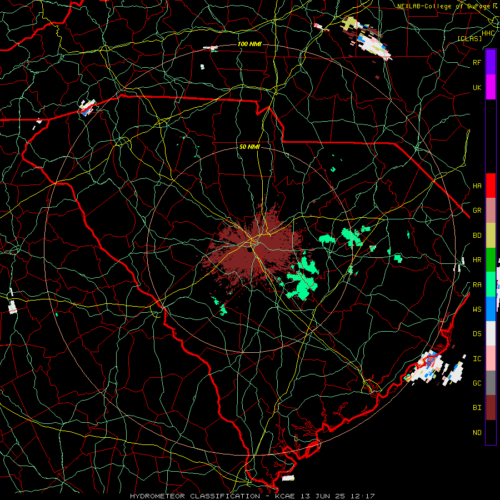Click the WS blue legend swatch
This screenshot has height=500, width=500.
point(491,309)
